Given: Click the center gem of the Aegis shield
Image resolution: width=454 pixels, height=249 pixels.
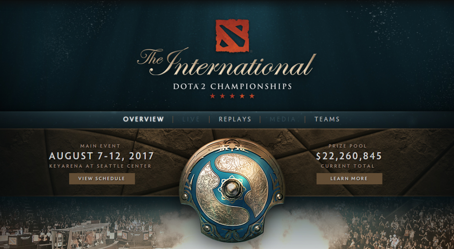Looking at the screenshot, I should pyautogui.click(x=232, y=189).
